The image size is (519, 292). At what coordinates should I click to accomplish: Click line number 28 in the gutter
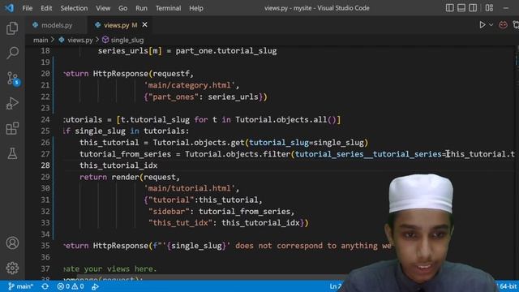coord(45,165)
